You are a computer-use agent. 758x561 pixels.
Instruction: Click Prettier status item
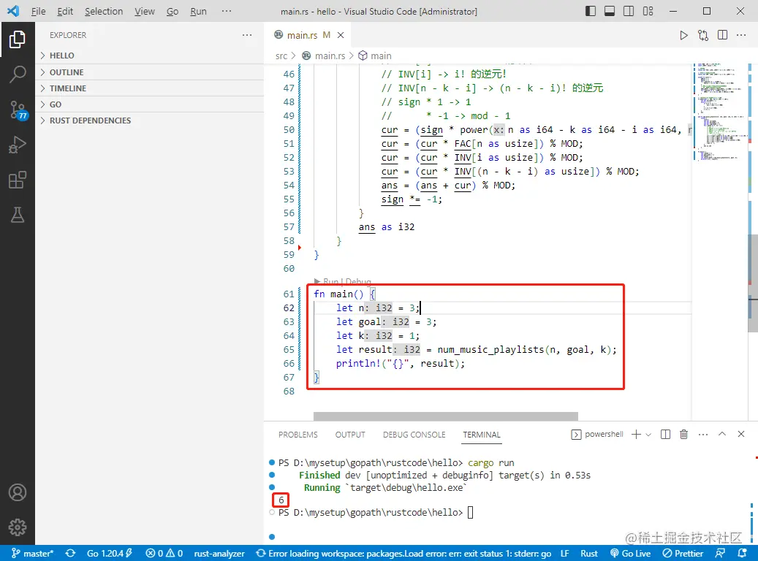pos(683,553)
